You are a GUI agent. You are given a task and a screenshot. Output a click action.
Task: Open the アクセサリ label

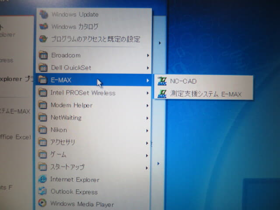(63, 142)
